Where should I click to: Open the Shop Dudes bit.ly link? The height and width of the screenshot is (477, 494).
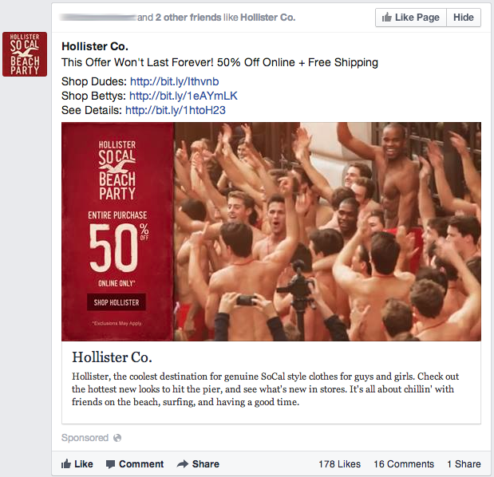pos(174,81)
